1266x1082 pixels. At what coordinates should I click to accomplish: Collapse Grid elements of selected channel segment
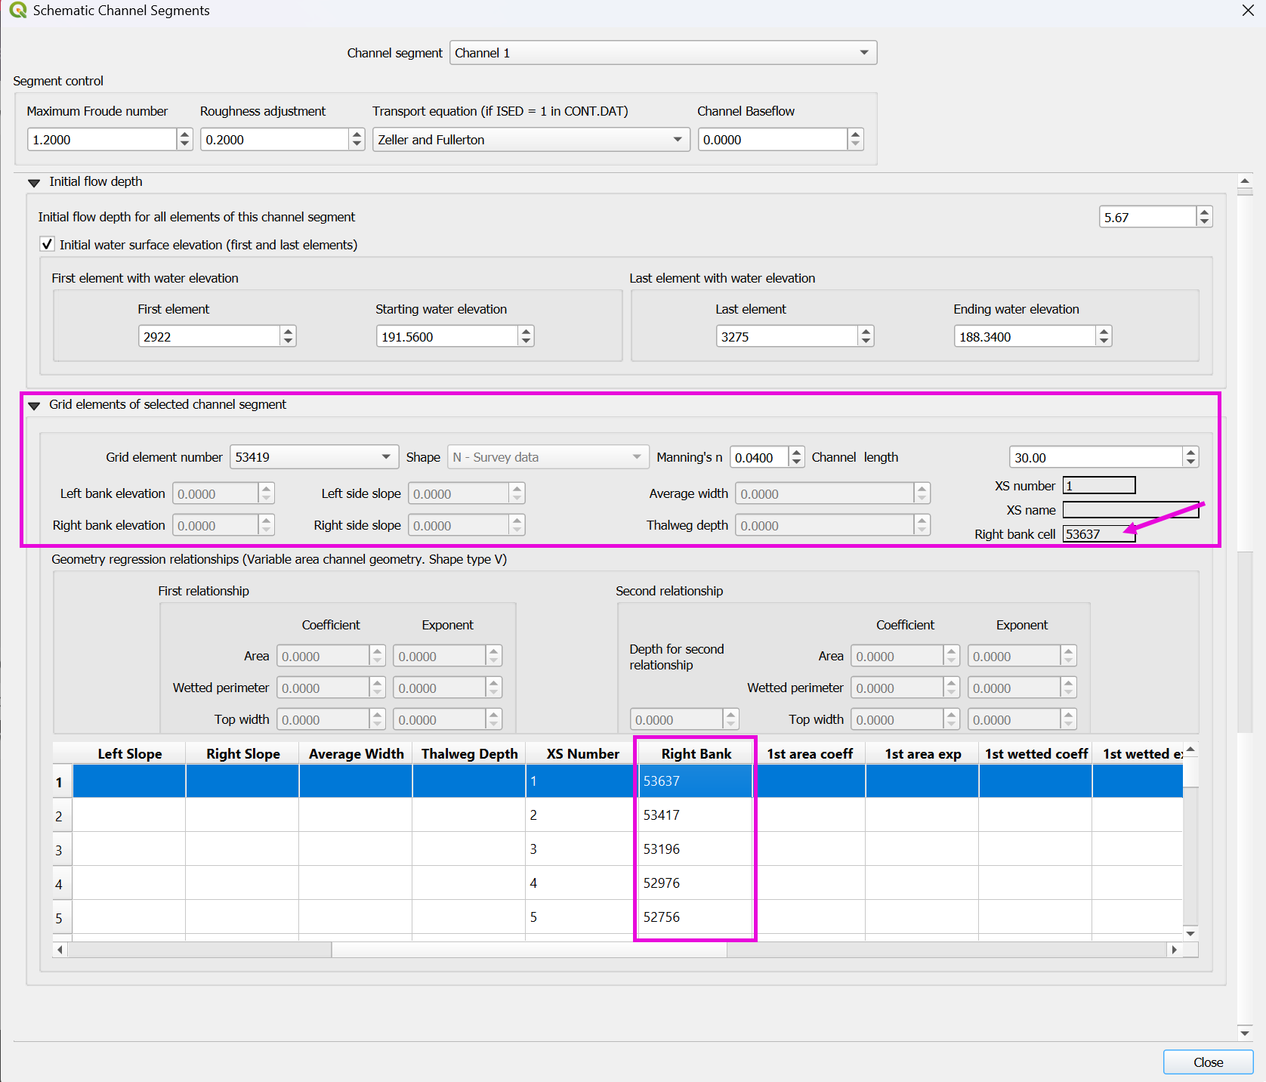click(34, 405)
